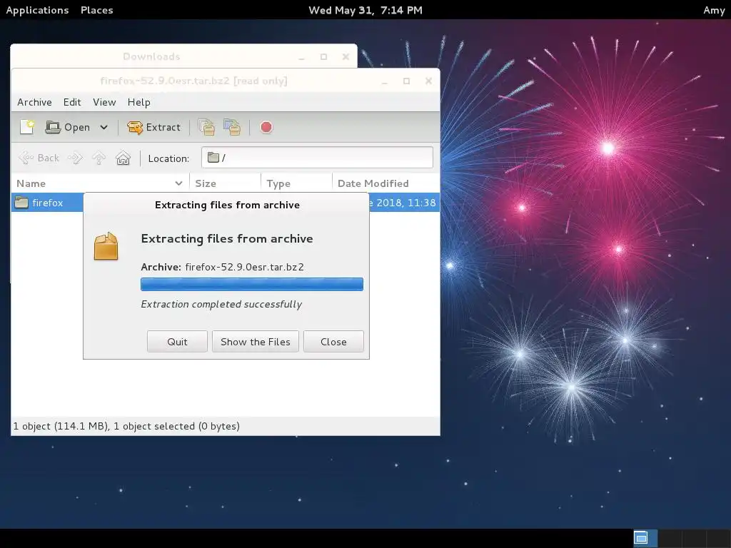Click the Forward navigation arrow icon

[x=75, y=158]
